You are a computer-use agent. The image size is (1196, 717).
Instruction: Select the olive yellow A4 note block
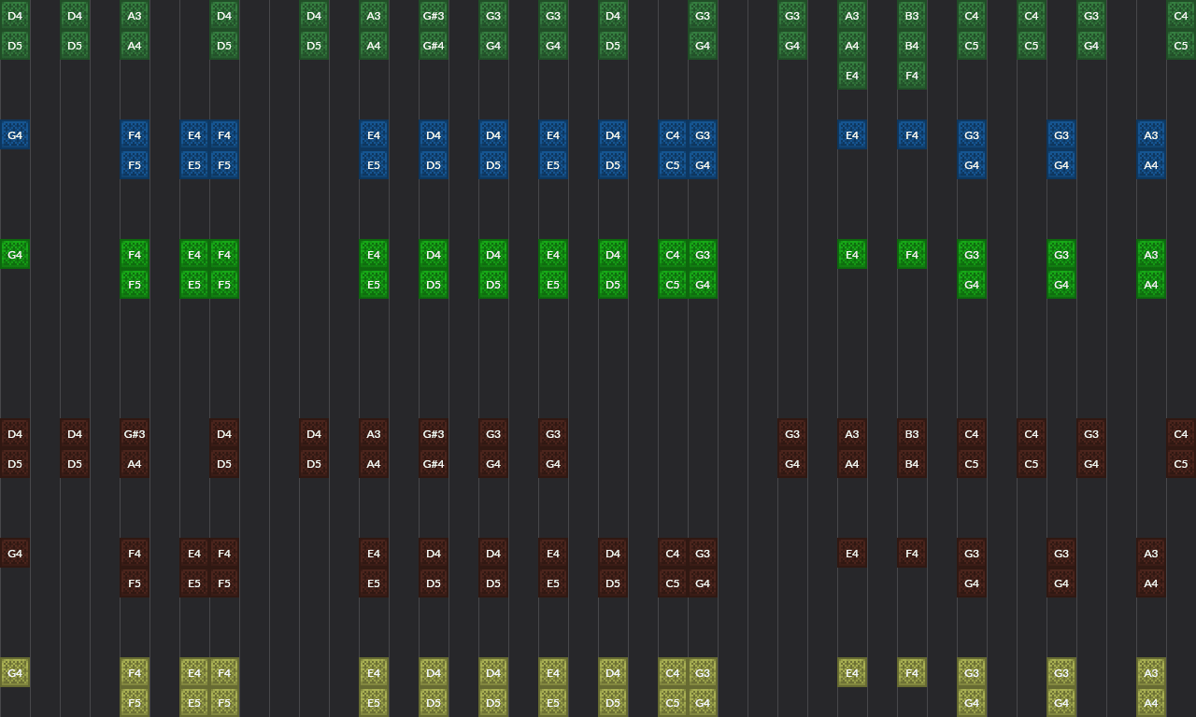(1151, 702)
